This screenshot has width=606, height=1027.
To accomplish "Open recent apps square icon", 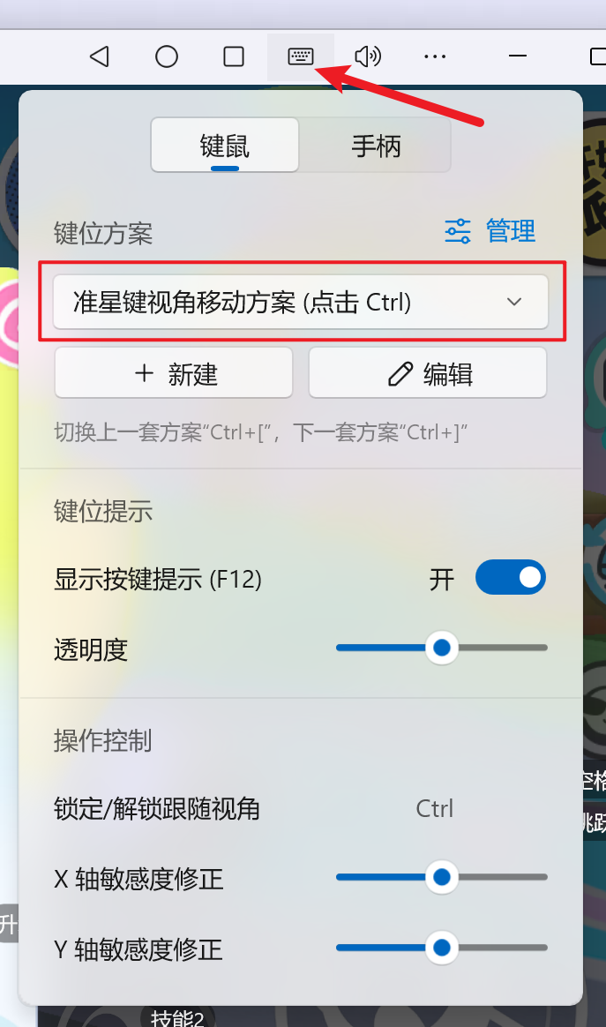I will click(x=234, y=56).
